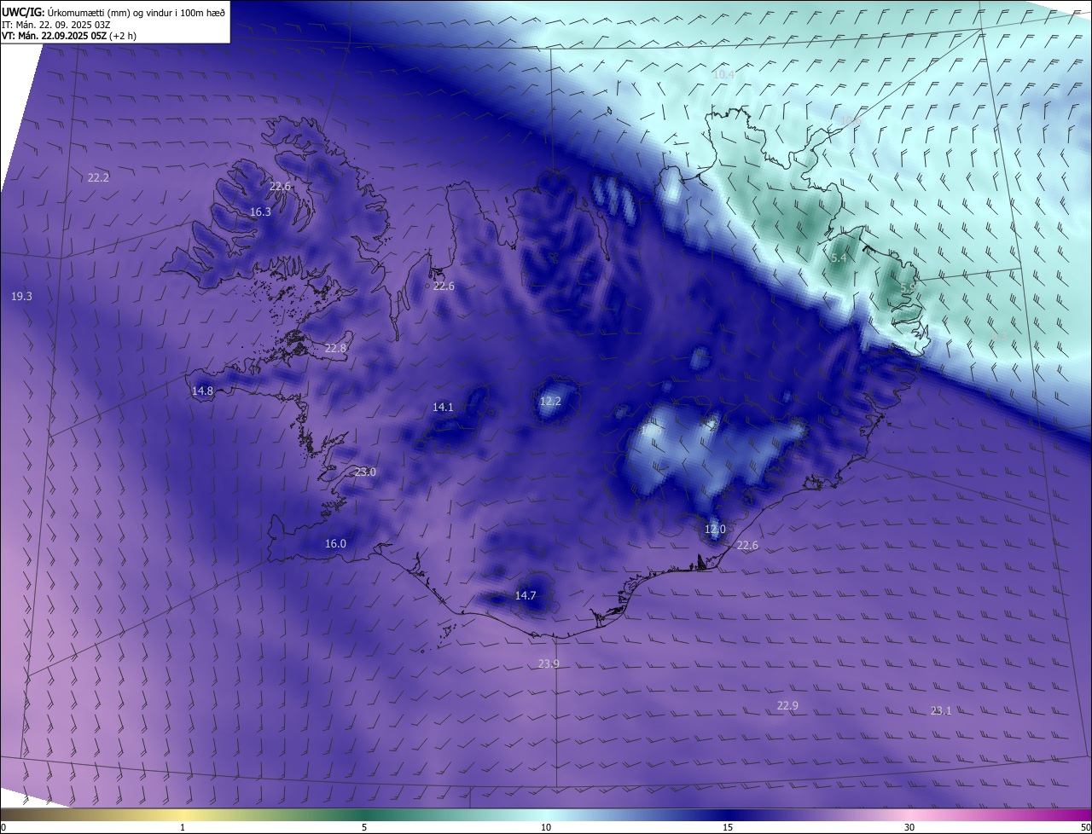Click the 23.9 value off the south coast
The width and height of the screenshot is (1092, 834).
549,663
